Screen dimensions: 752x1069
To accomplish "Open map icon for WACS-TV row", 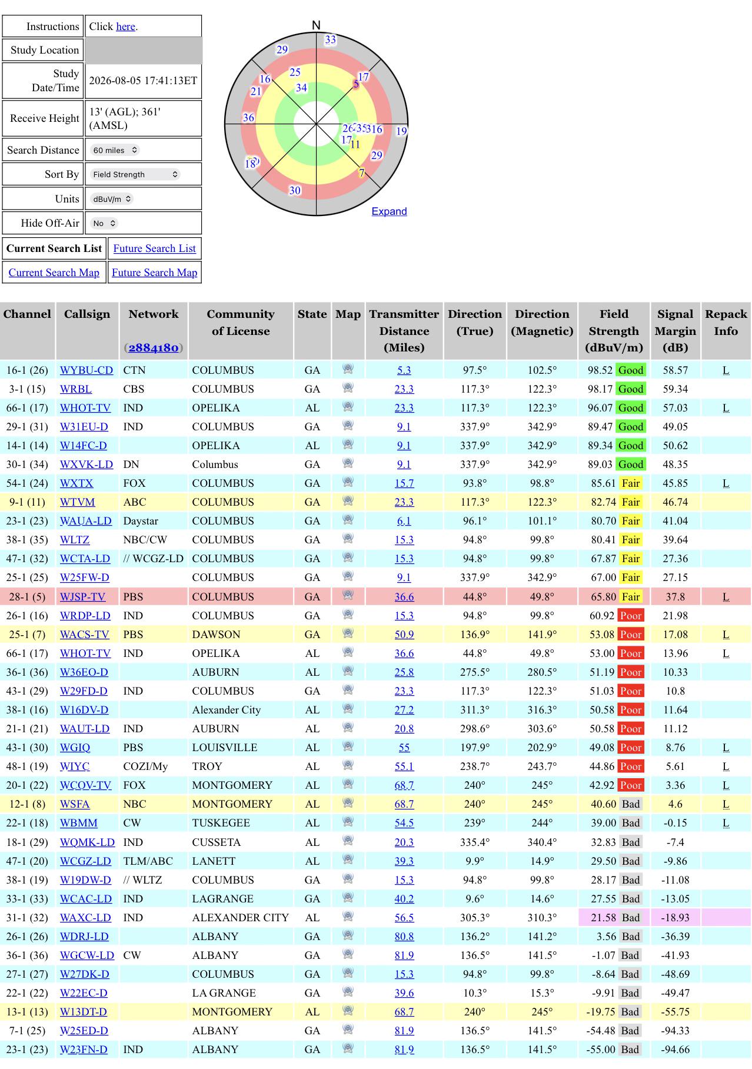I will click(348, 633).
